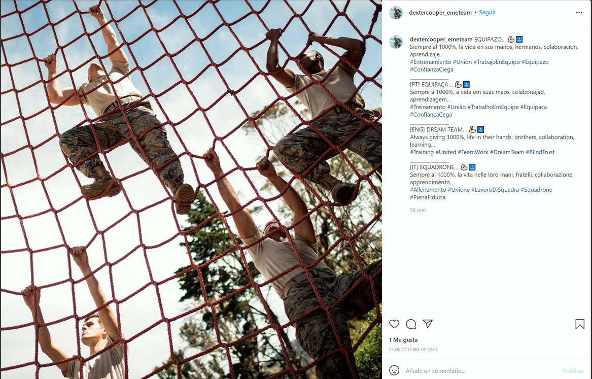
Task: Open the #DreamTeam hashtag
Action: [507, 152]
